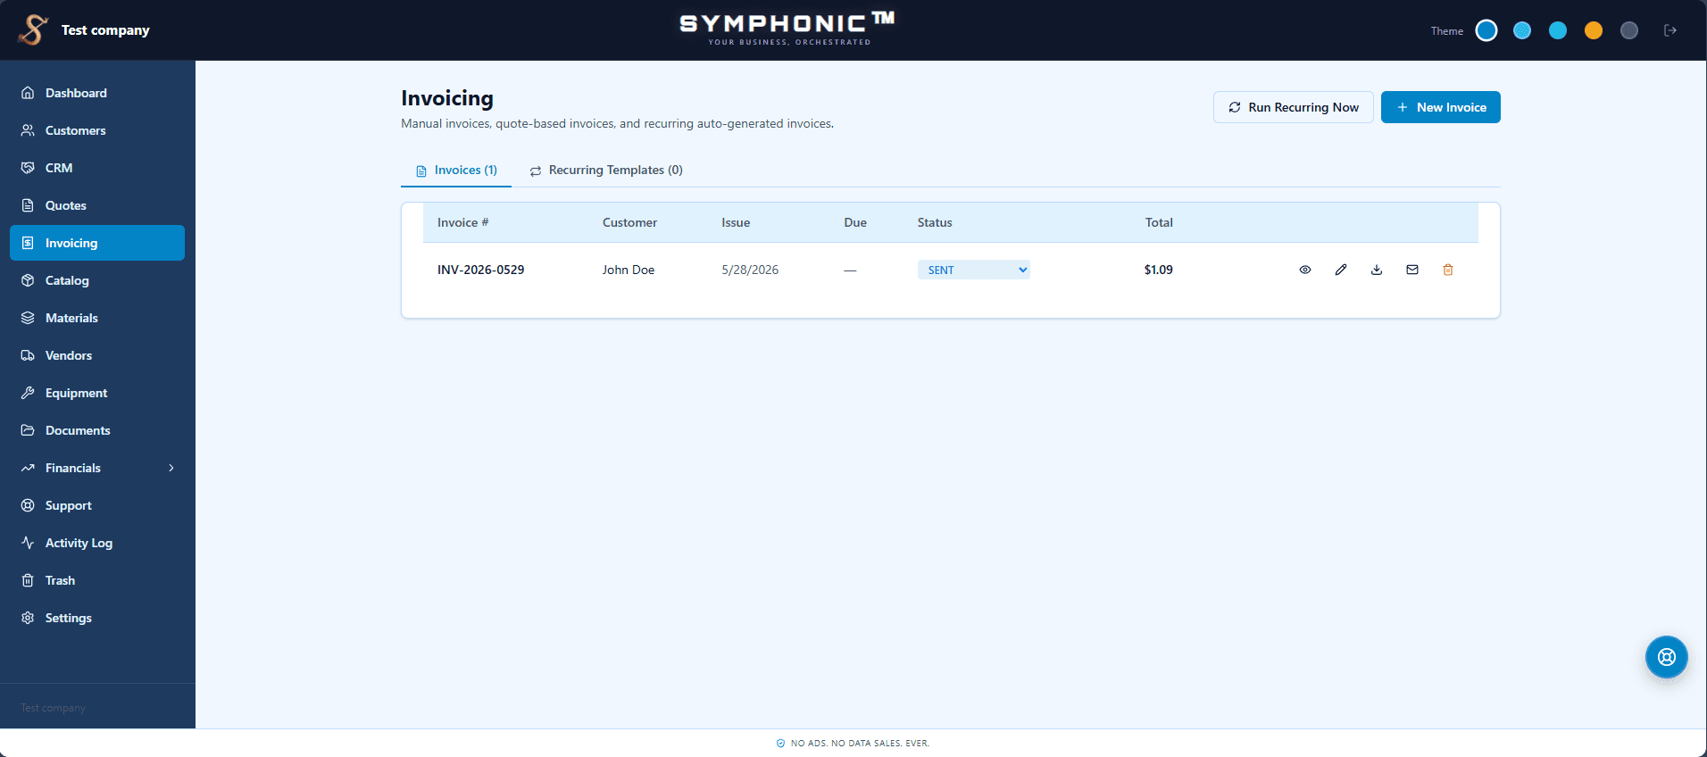Open the floating help support button
This screenshot has width=1707, height=757.
[1667, 657]
